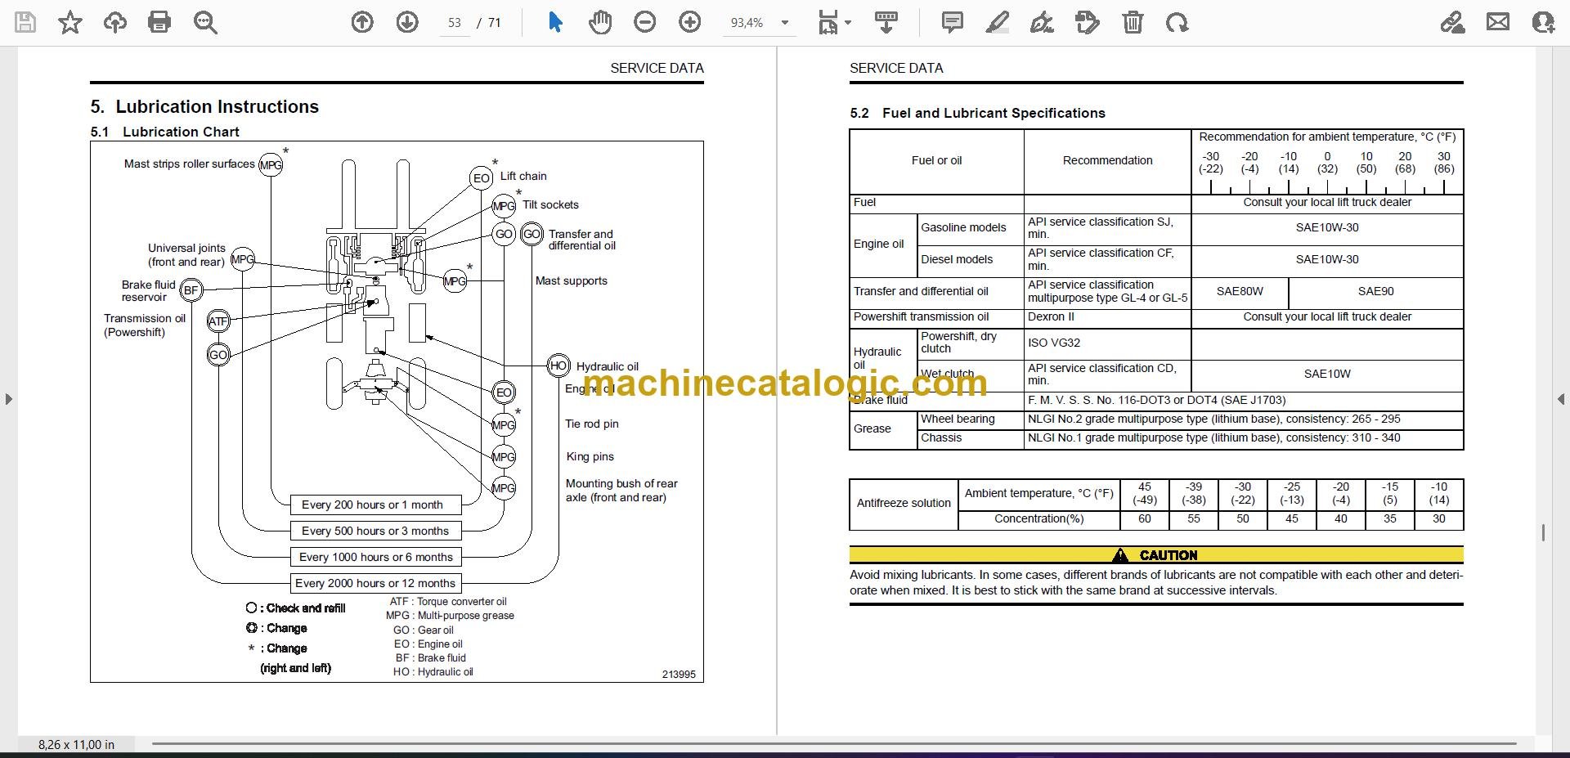Click the 'Tie rod pin' label

(x=592, y=424)
